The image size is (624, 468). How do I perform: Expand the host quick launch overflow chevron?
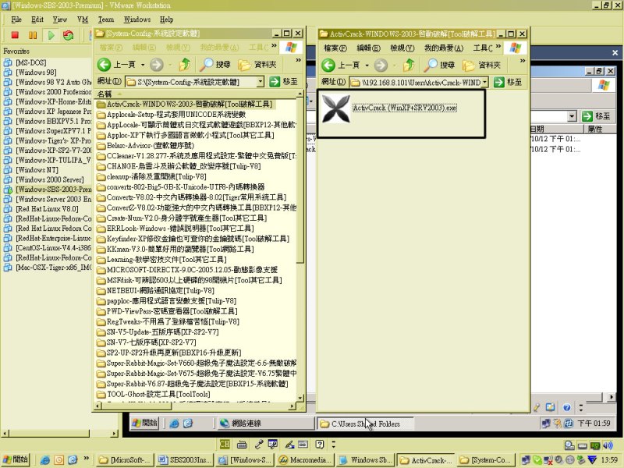[86, 459]
